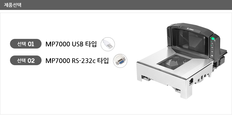Click the Ethernet port on scanner side
Image resolution: width=232 pixels, height=129 pixels.
click(x=191, y=82)
